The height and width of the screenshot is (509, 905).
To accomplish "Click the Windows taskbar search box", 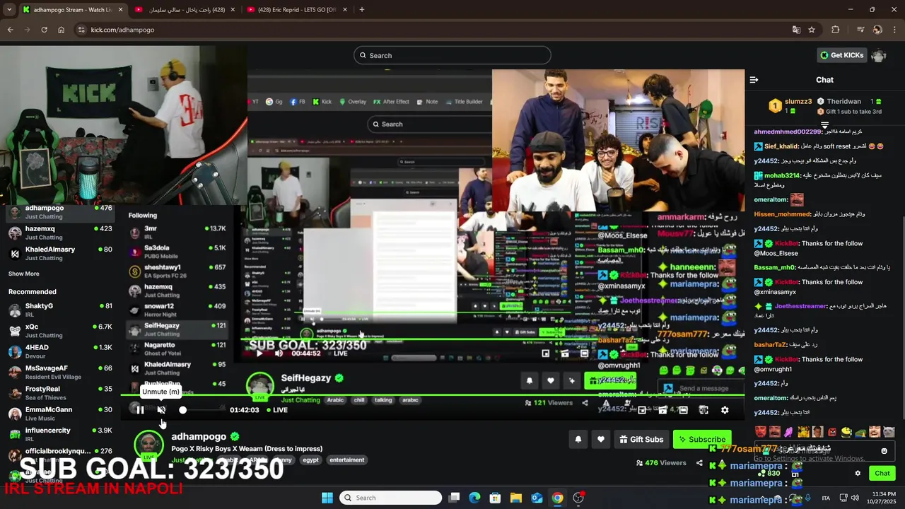I will 390,498.
